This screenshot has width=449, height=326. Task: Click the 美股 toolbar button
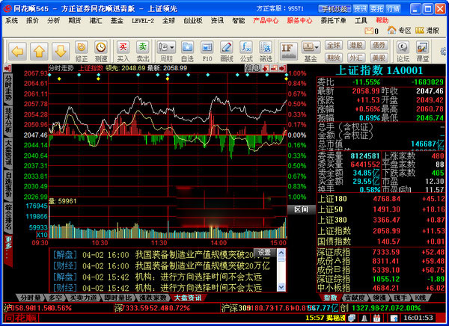tap(379, 58)
